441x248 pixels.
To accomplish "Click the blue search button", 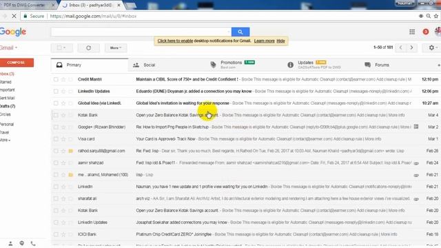I will point(240,32).
